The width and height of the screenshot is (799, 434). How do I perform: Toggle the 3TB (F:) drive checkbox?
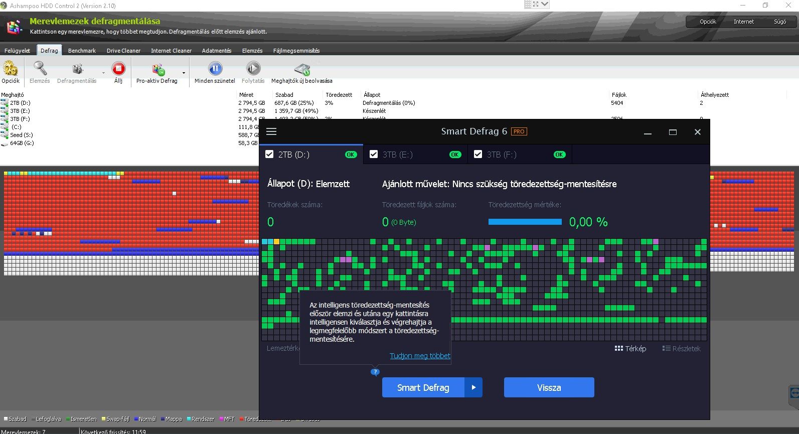[477, 154]
